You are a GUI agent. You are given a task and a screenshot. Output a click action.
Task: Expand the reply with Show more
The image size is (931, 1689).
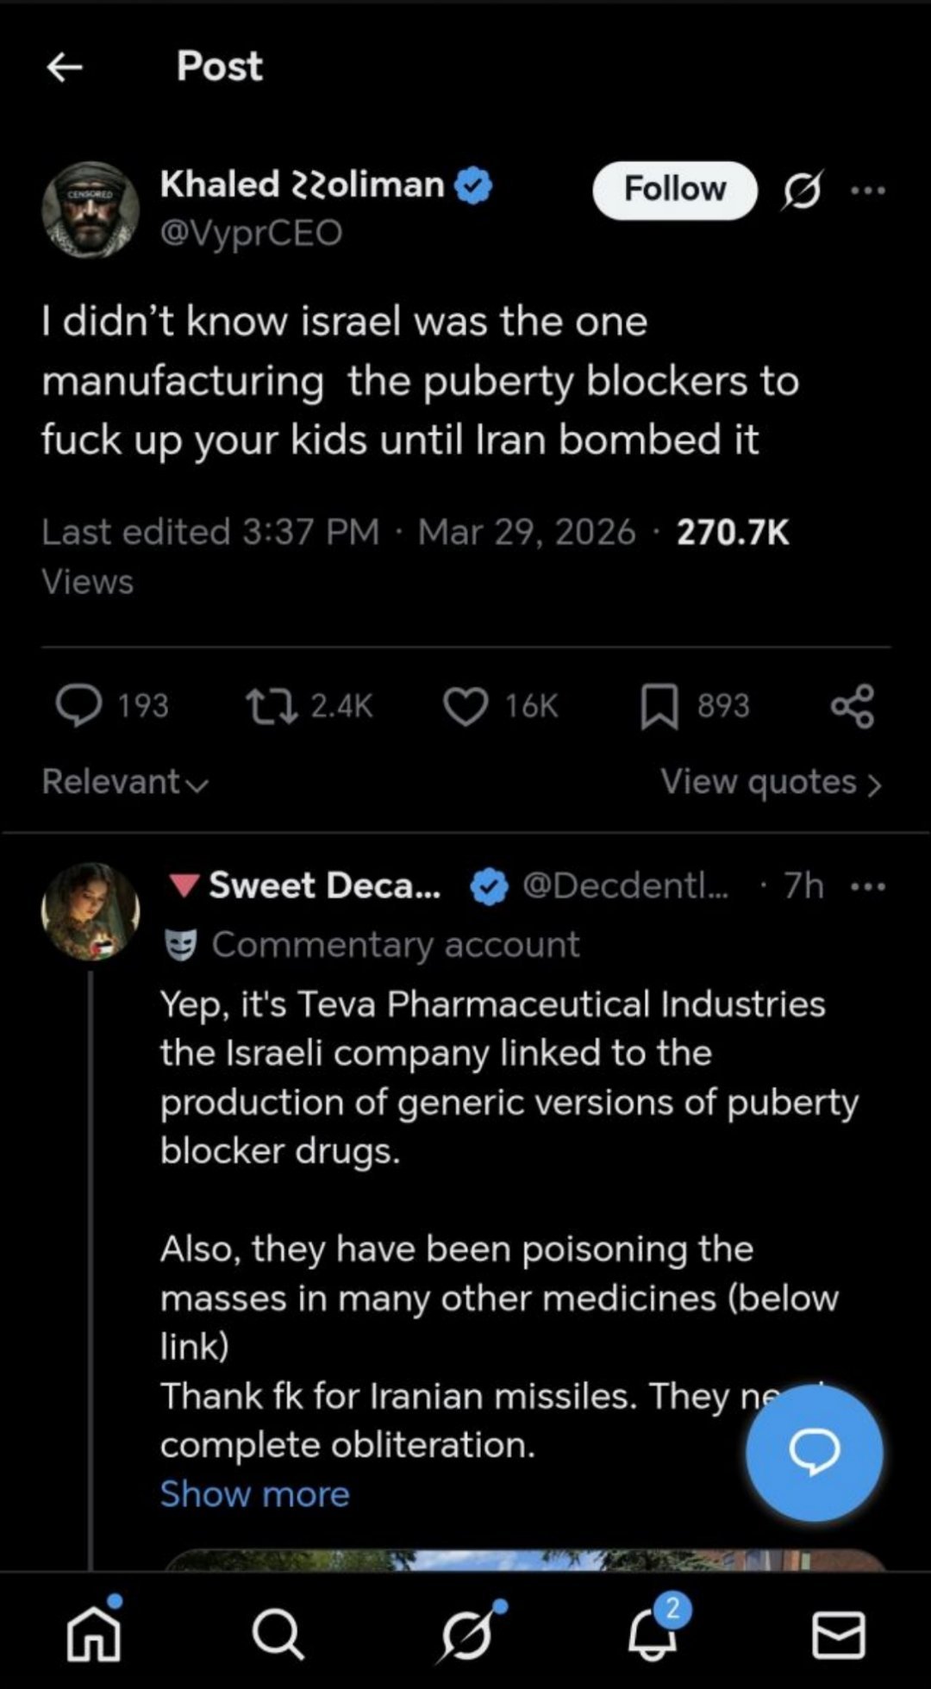tap(255, 1494)
